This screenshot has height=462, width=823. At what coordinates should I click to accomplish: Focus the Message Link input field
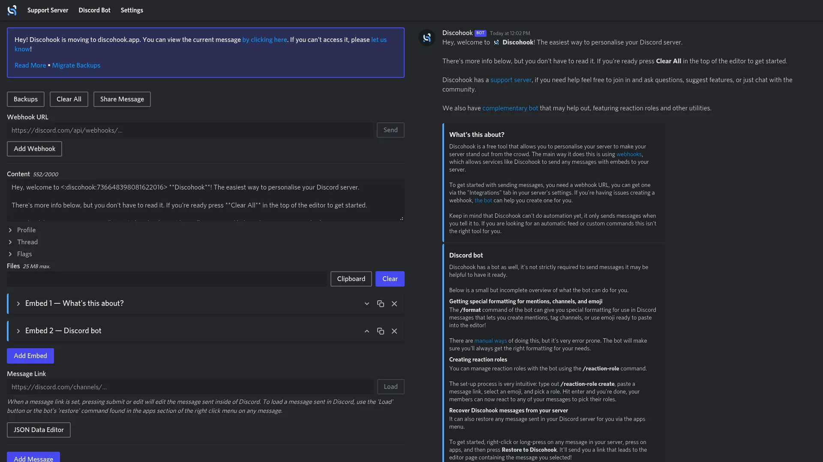tap(190, 387)
